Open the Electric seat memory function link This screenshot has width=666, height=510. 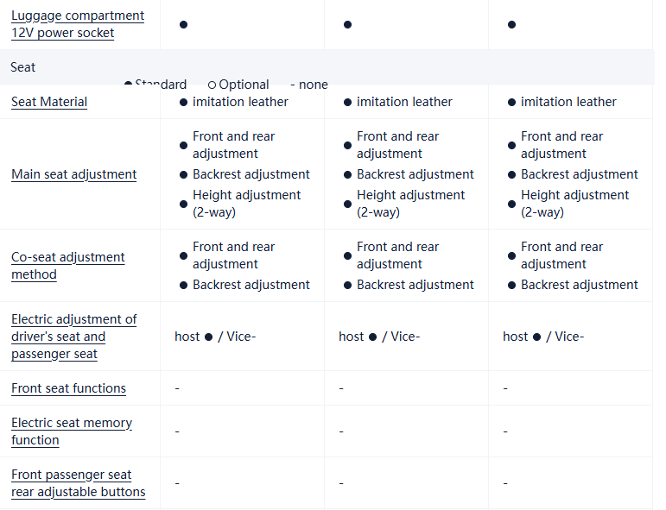72,431
